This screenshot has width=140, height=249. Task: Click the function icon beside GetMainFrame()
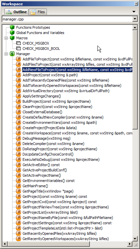tap(18, 186)
